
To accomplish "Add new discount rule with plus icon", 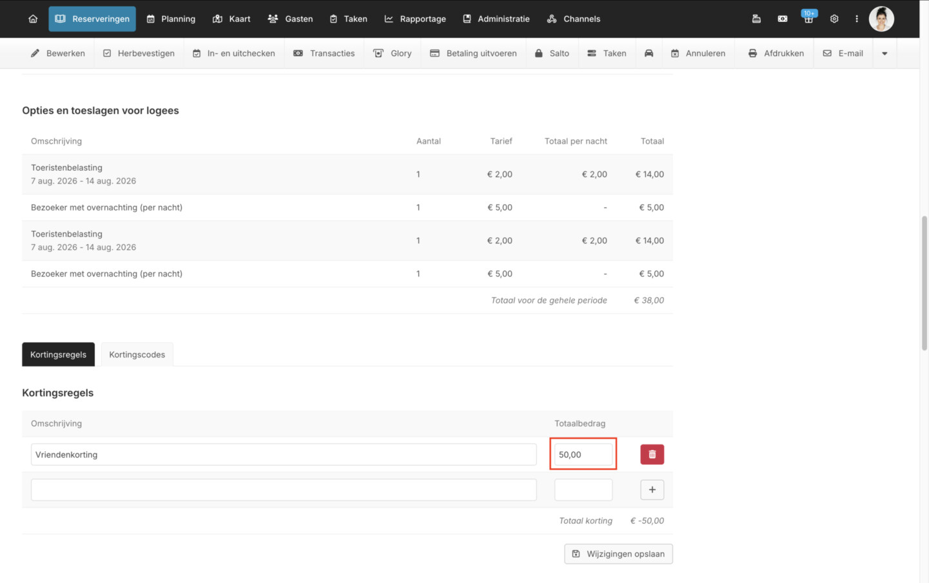I will coord(652,490).
